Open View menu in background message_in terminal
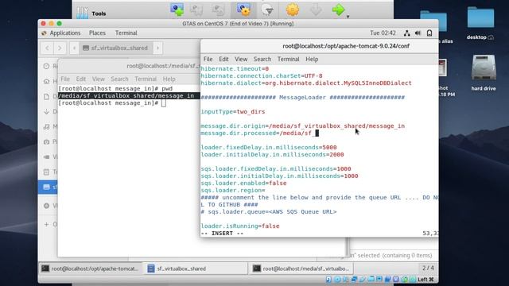509x286 pixels. click(99, 79)
